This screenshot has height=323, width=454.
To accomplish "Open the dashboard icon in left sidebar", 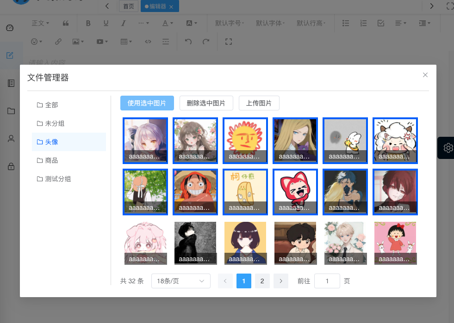I will pyautogui.click(x=10, y=28).
